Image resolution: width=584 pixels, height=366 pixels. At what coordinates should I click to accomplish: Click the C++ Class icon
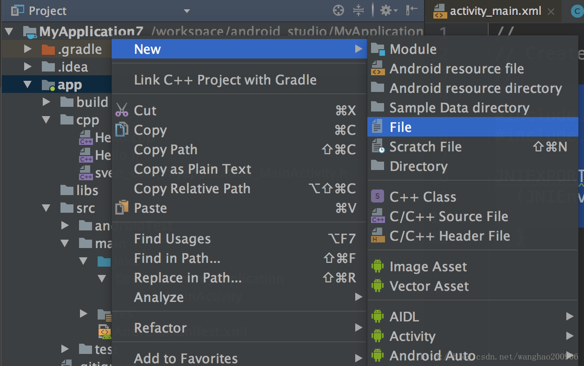coord(378,196)
